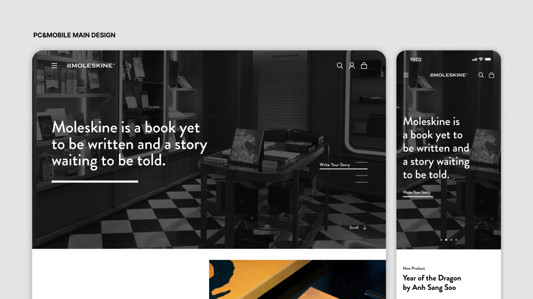Click the orange product image thumbnail
Viewport: 533px width, 299px height.
[x=297, y=279]
